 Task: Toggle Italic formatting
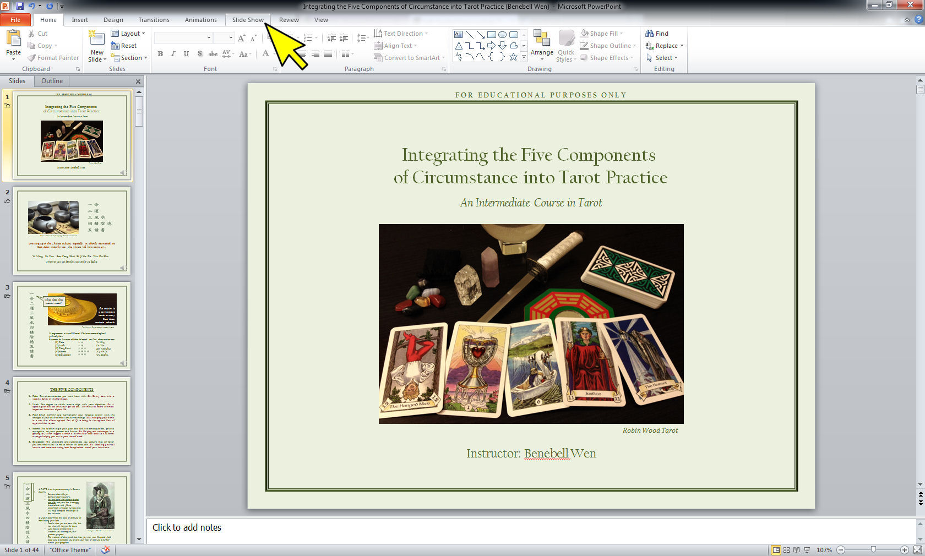tap(173, 54)
